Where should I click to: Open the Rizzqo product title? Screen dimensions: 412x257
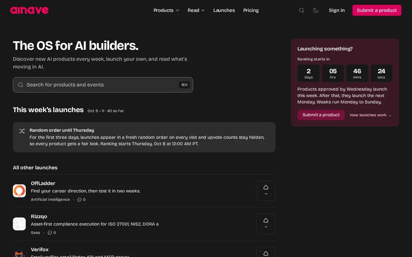[39, 217]
